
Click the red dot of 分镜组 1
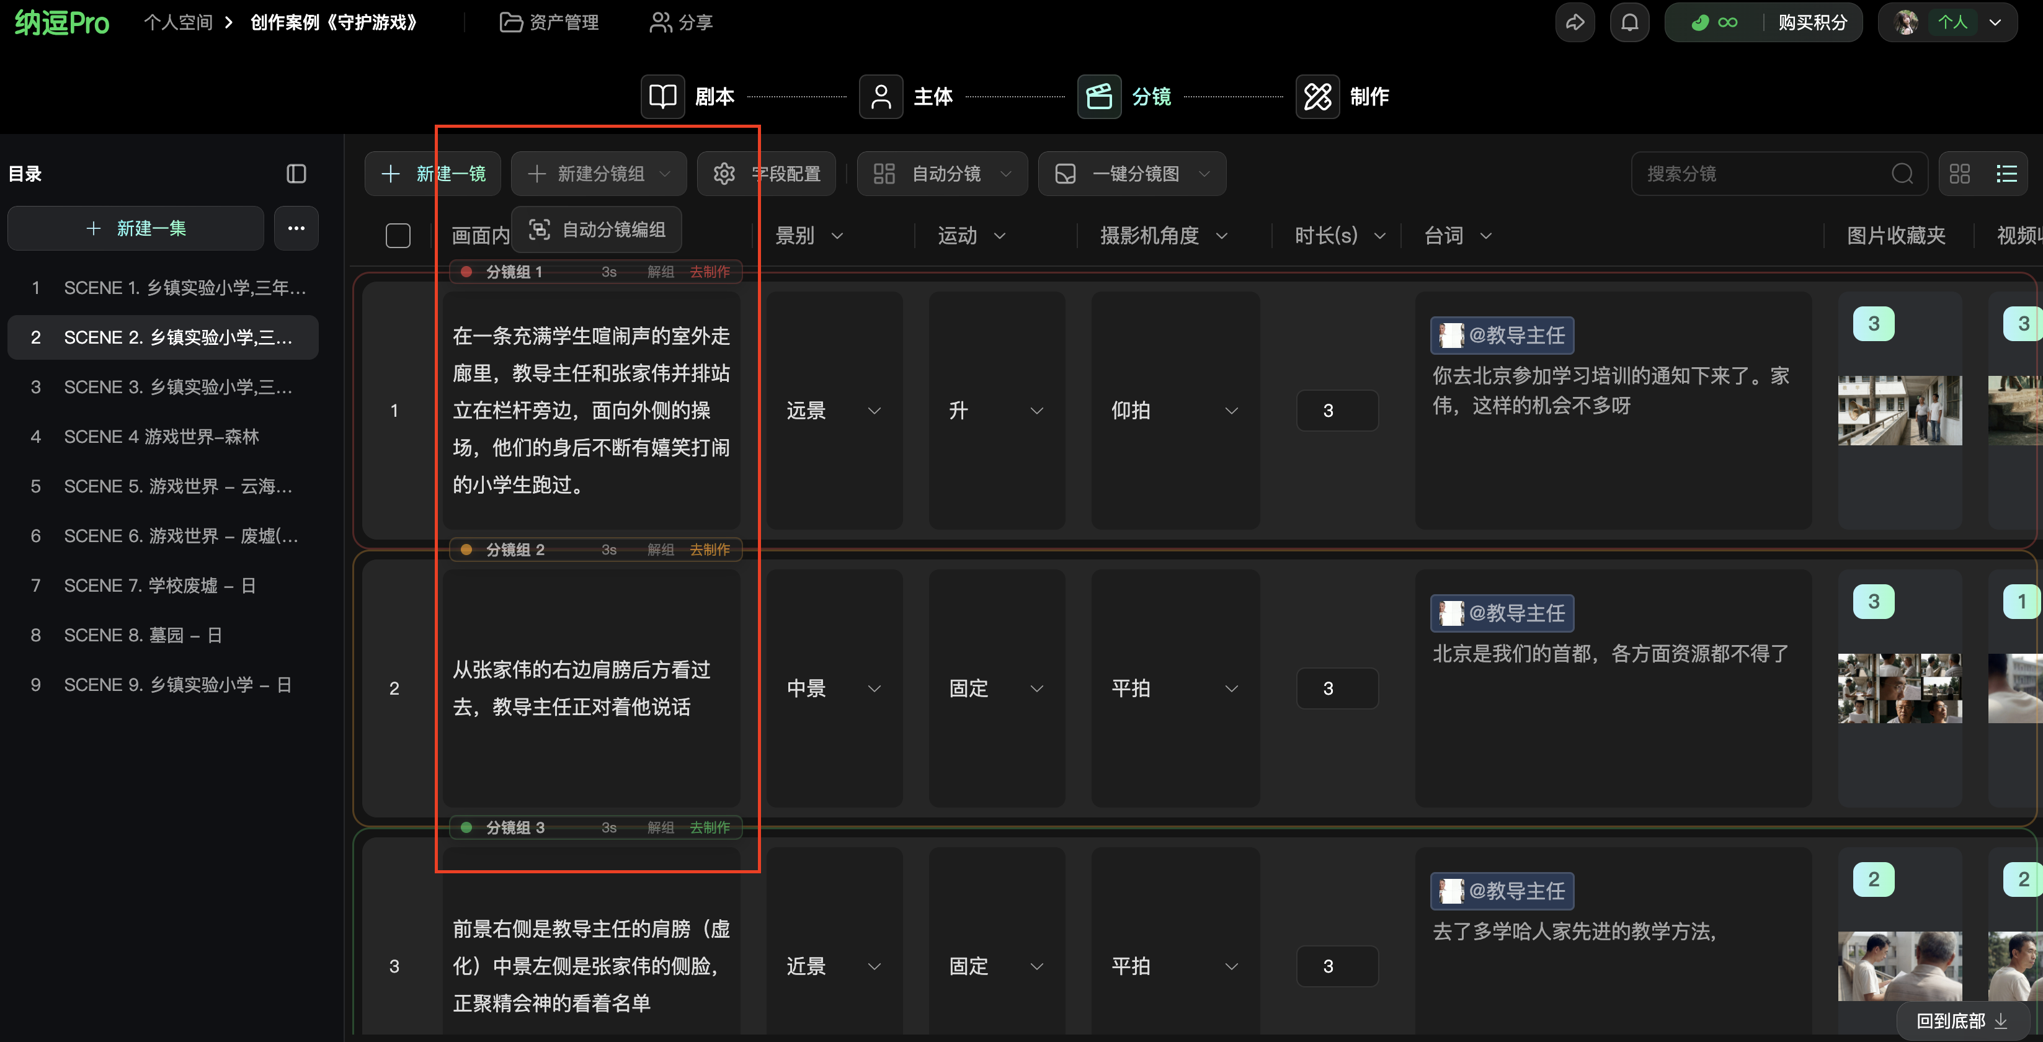[x=466, y=272]
